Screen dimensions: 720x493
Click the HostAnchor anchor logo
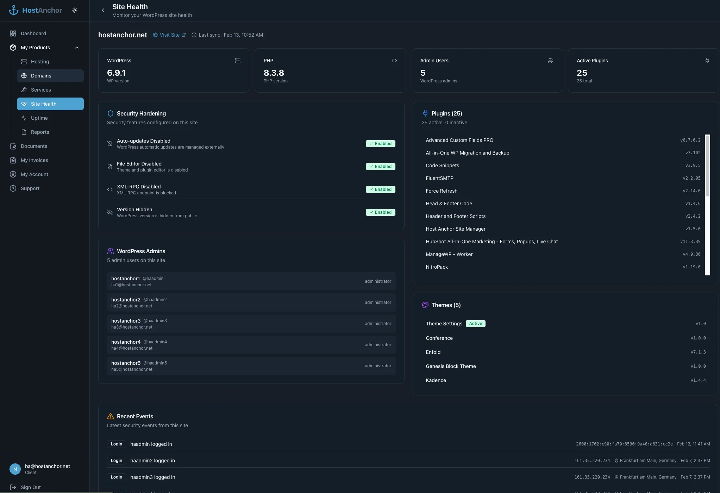13,10
